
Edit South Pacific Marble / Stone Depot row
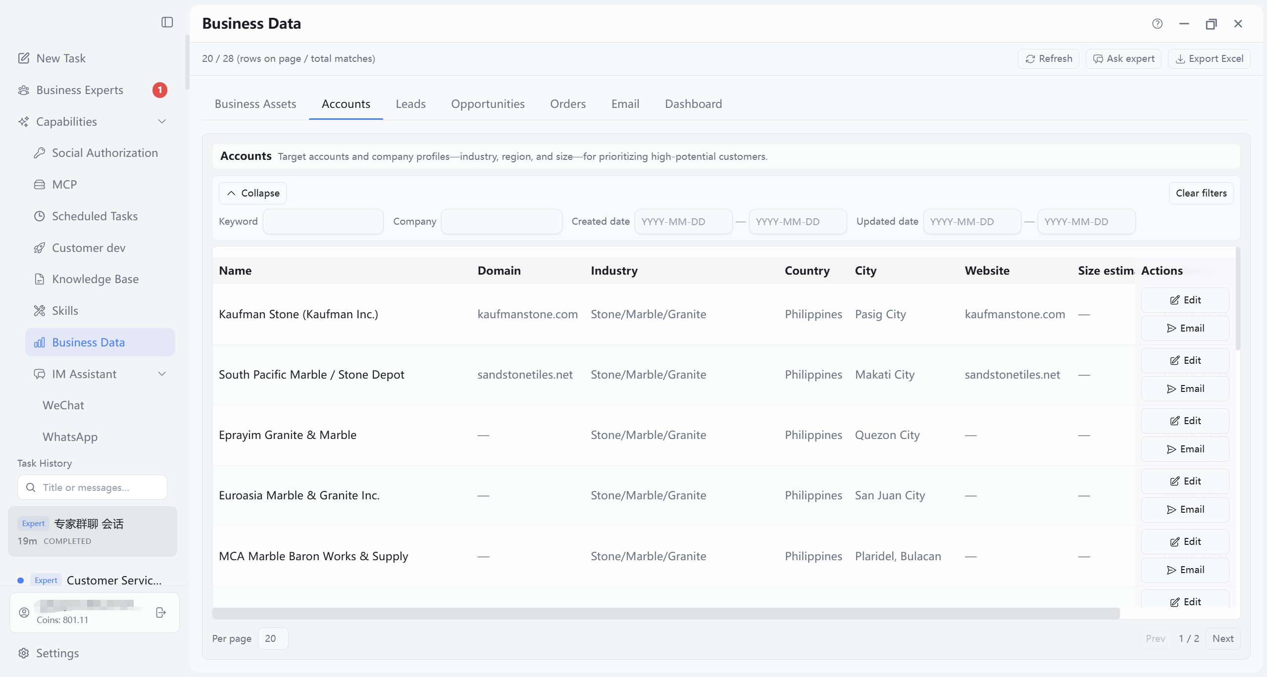coord(1185,360)
